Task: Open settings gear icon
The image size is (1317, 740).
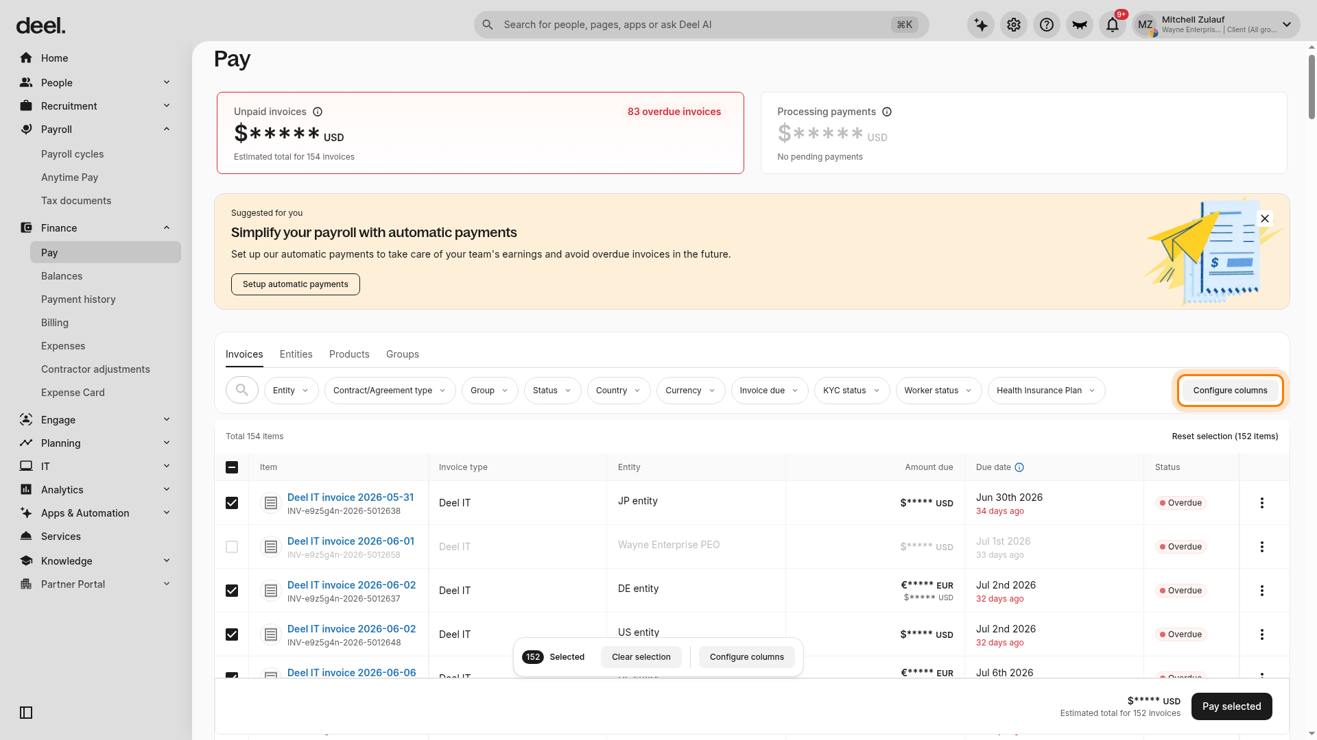Action: 1014,25
